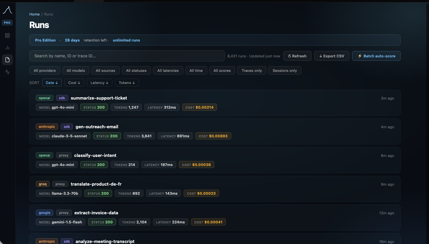
Task: Sort runs by Cost
Action: point(74,83)
